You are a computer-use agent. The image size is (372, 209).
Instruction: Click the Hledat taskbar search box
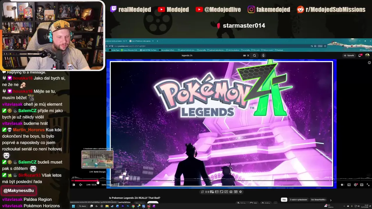(83, 206)
